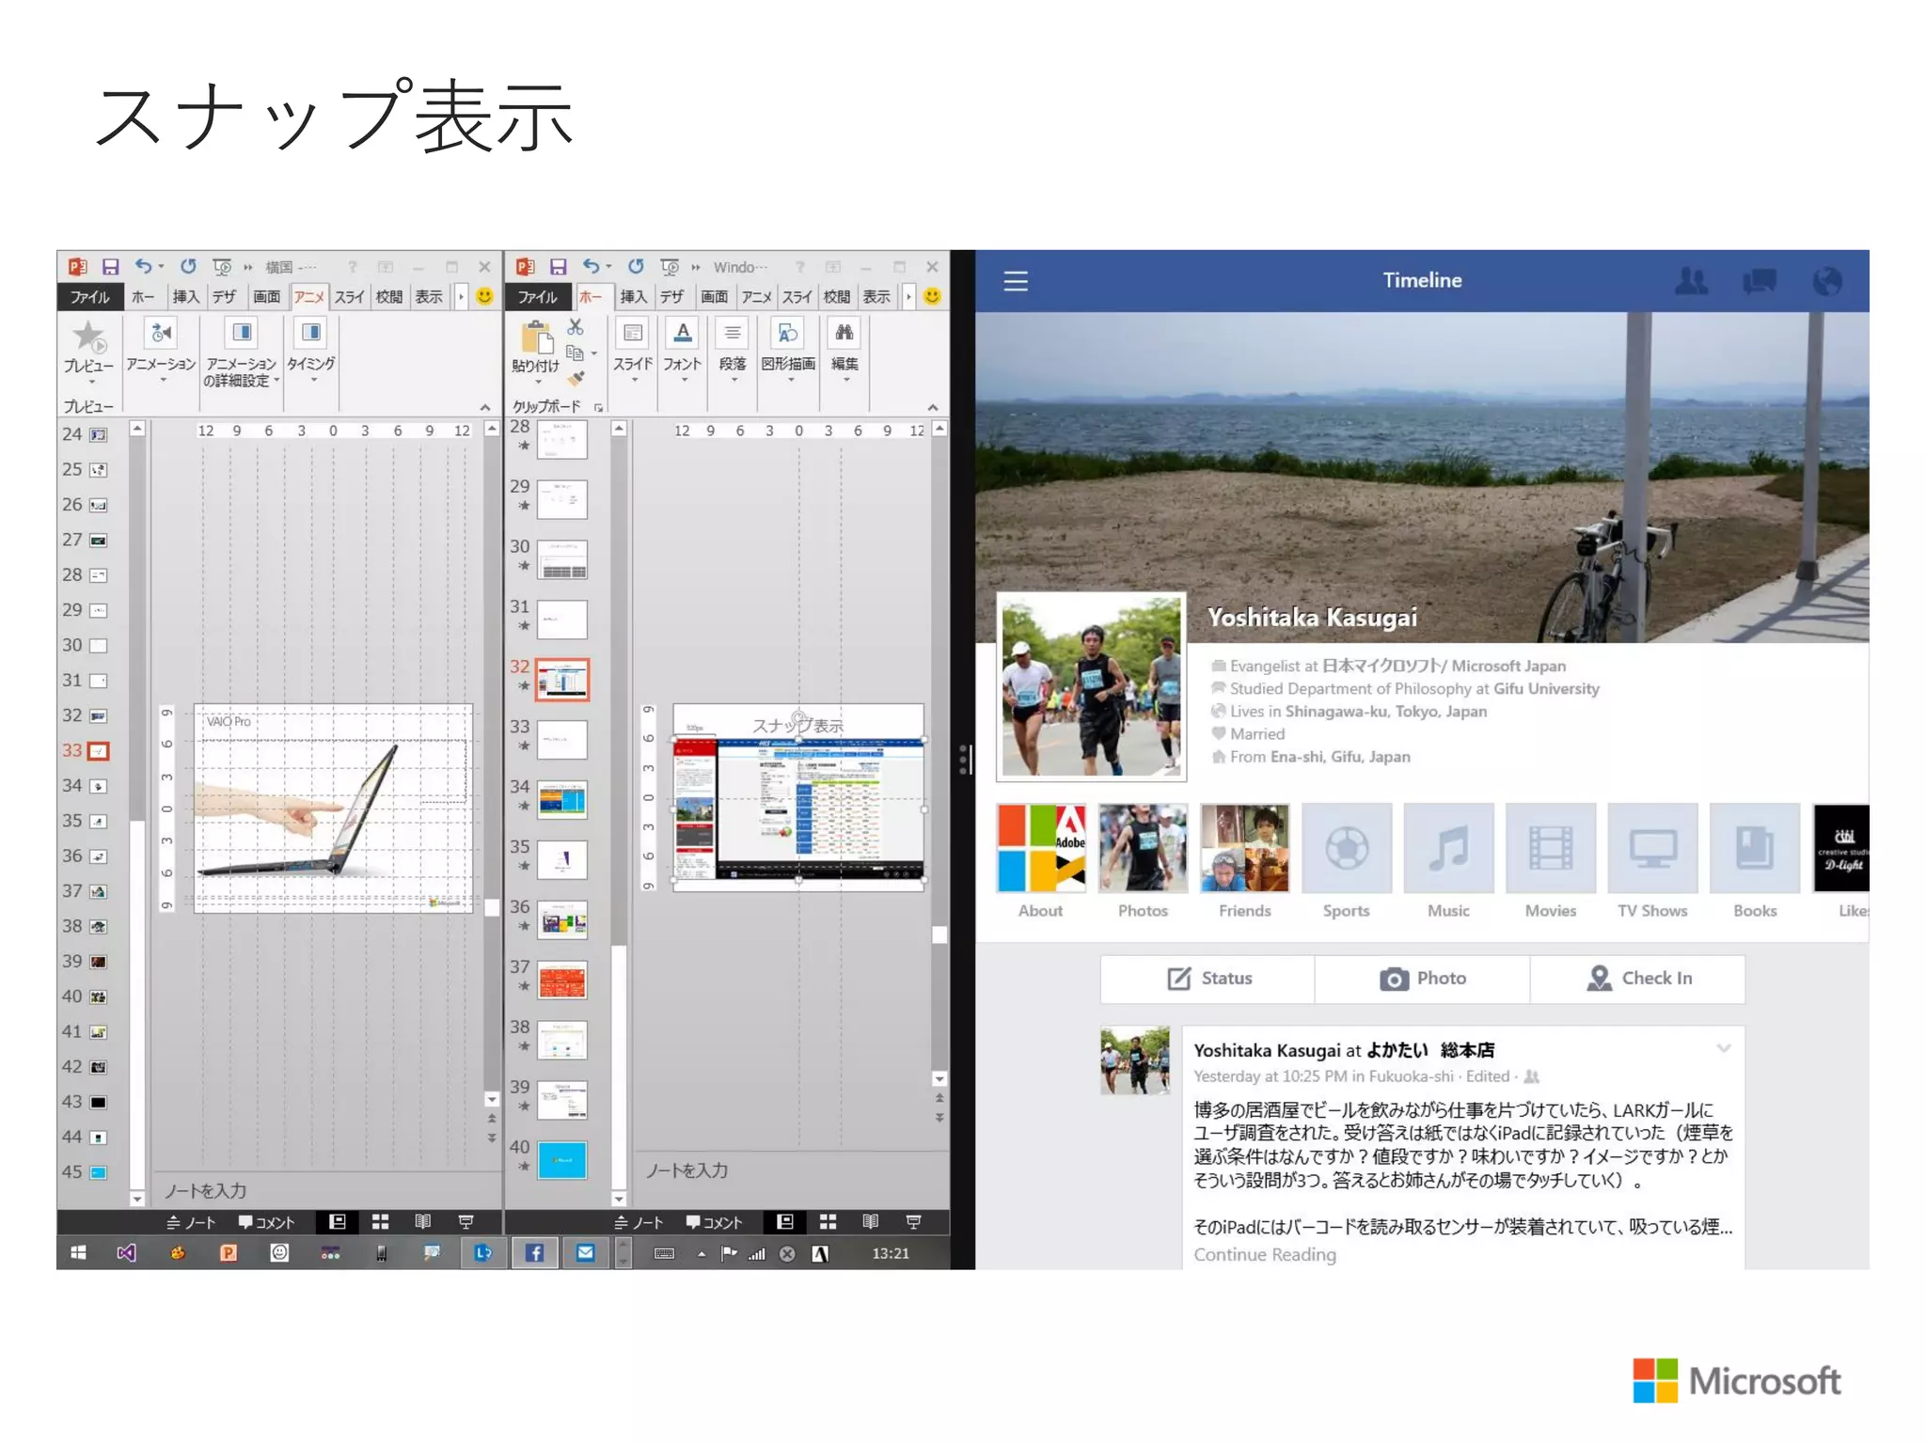Click the Save icon in middle PowerPoint window
The image size is (1926, 1444).
click(x=559, y=267)
